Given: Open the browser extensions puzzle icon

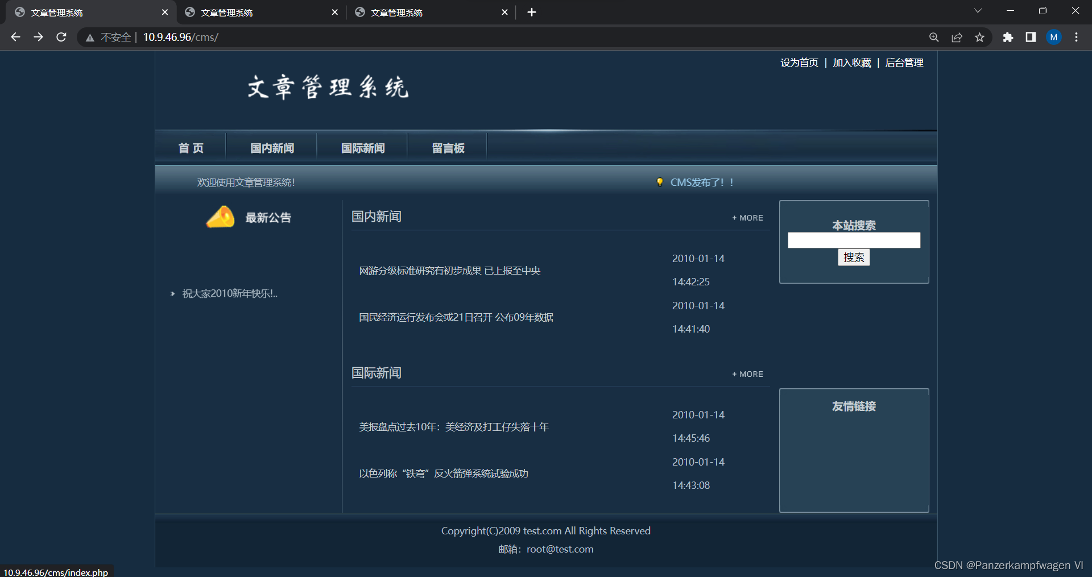Looking at the screenshot, I should pyautogui.click(x=1008, y=37).
